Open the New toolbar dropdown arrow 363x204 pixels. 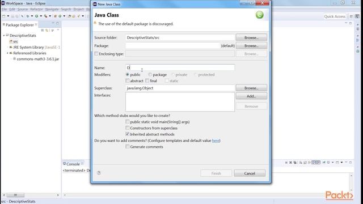[x=8, y=16]
